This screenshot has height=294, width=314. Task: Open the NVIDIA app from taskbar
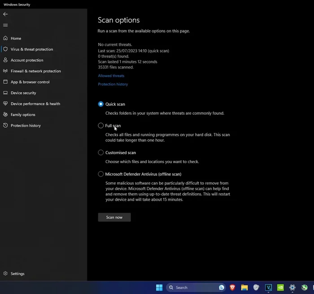pyautogui.click(x=280, y=288)
